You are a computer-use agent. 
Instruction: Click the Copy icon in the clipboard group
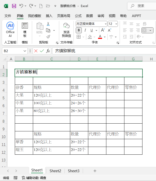pyautogui.click(x=48, y=30)
